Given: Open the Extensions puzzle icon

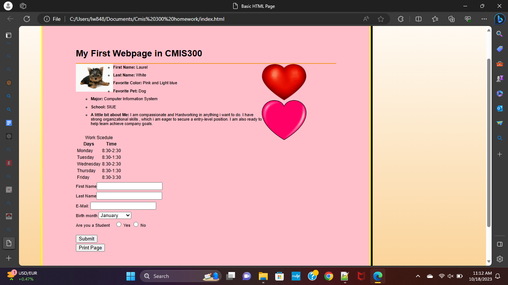Looking at the screenshot, I should tap(401, 19).
